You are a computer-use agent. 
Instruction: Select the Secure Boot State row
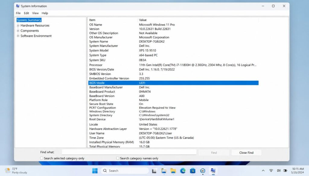(174, 104)
